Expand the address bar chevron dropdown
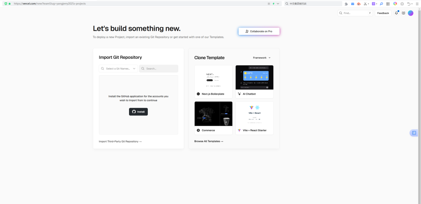 [278, 4]
